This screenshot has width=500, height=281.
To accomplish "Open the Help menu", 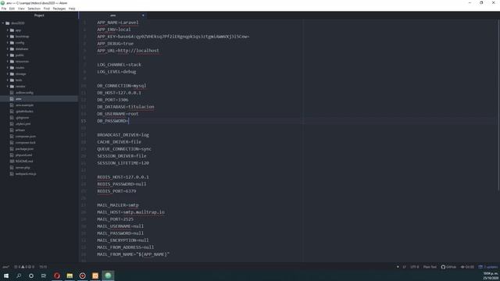I will [x=72, y=9].
